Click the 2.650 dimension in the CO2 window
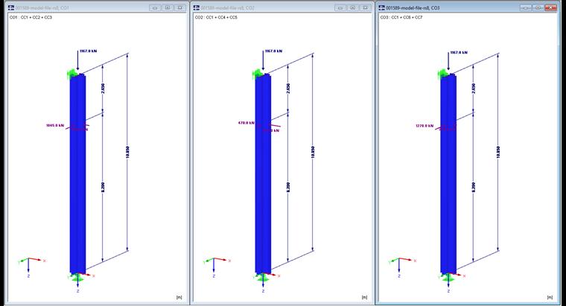The image size is (566, 306). pos(288,88)
